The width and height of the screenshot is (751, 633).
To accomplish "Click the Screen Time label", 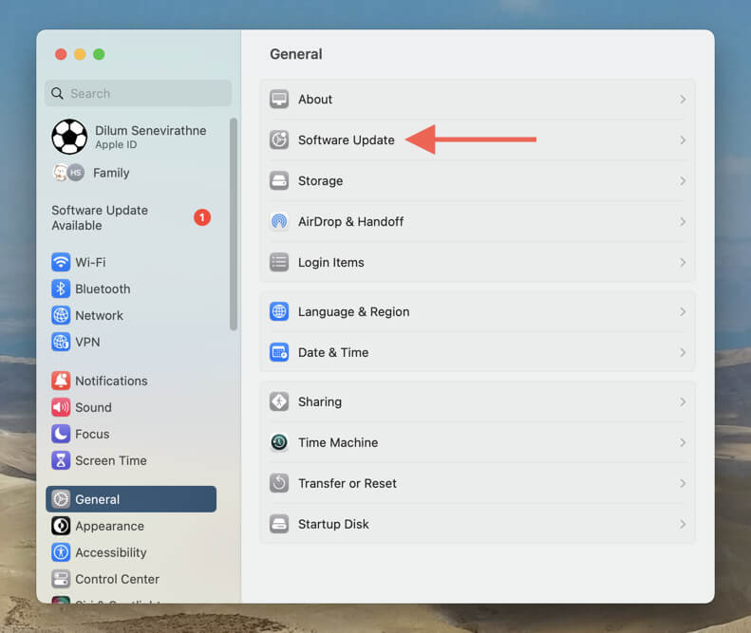I will (x=111, y=460).
